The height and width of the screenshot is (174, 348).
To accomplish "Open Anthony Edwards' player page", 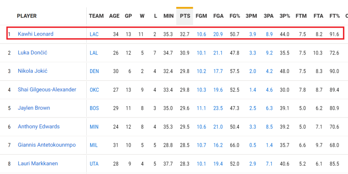I will tap(39, 127).
